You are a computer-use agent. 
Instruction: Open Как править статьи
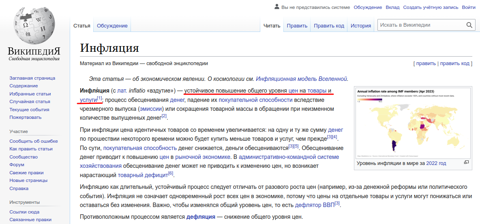pyautogui.click(x=31, y=149)
